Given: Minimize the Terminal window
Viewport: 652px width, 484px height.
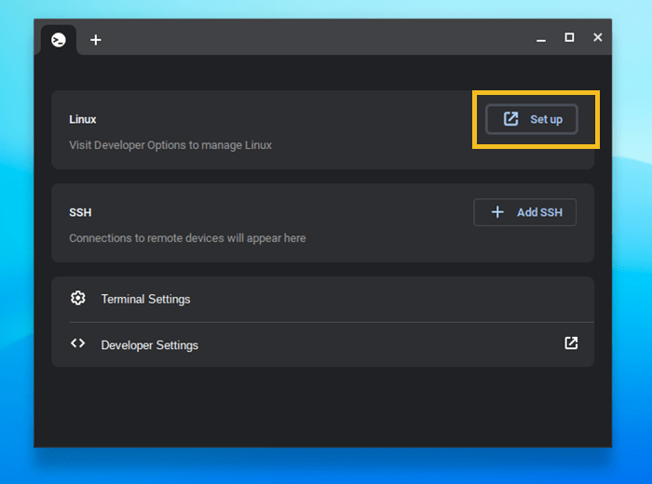Looking at the screenshot, I should click(541, 39).
